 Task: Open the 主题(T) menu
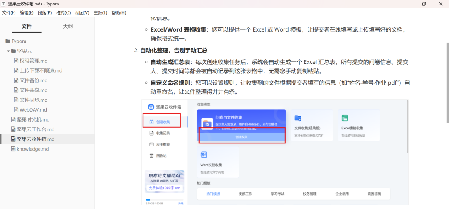pos(101,13)
